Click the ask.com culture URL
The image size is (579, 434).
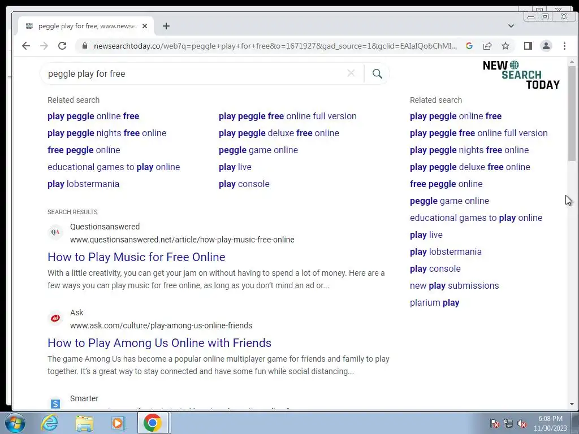coord(161,325)
